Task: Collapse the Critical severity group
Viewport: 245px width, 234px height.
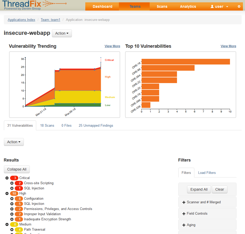Action: tap(7, 178)
